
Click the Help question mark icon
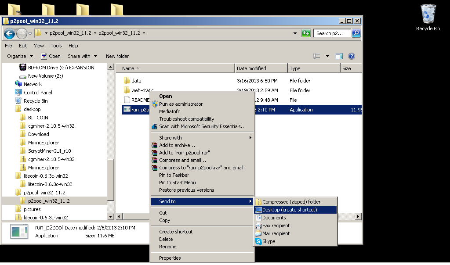351,56
